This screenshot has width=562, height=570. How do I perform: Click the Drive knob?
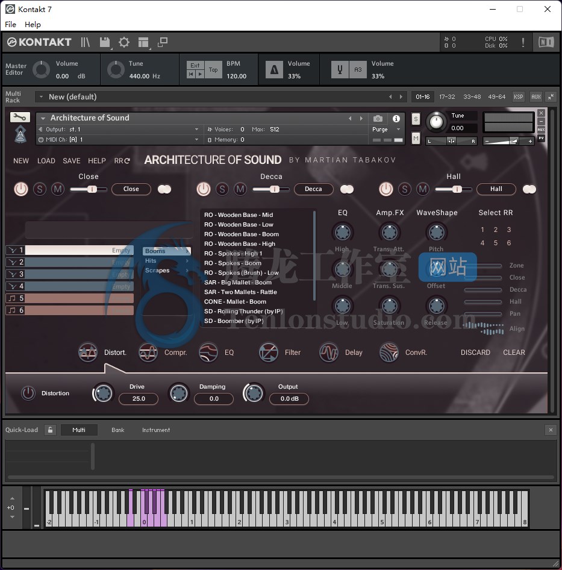tap(103, 393)
